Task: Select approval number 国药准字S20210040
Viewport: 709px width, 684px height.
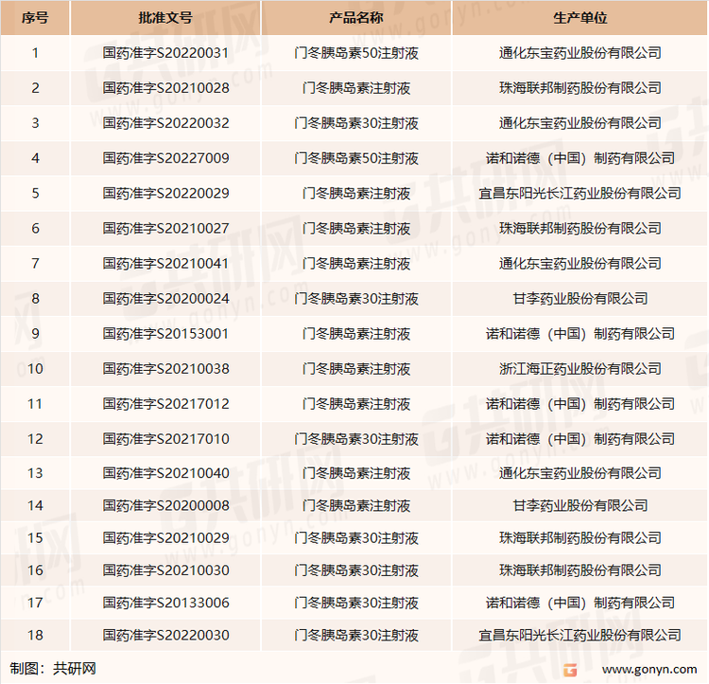Action: (x=165, y=473)
